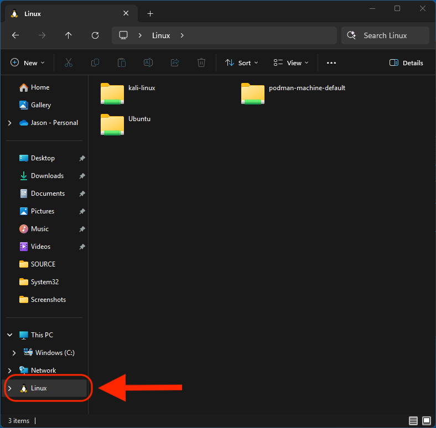
Task: Expand Jason - Personal OneDrive tree
Action: click(x=10, y=123)
